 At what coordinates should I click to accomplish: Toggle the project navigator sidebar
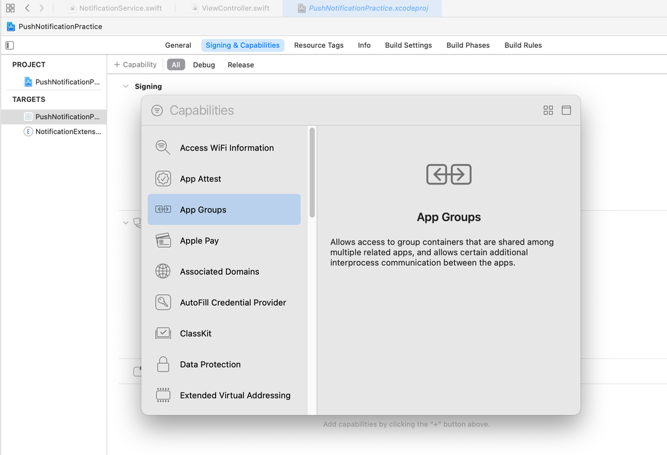(9, 45)
